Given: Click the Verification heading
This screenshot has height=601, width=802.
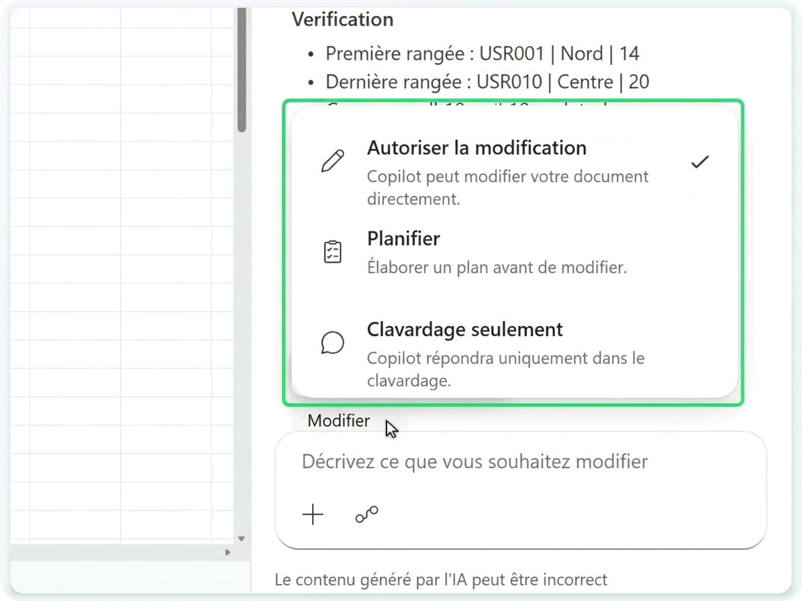Looking at the screenshot, I should pyautogui.click(x=343, y=19).
